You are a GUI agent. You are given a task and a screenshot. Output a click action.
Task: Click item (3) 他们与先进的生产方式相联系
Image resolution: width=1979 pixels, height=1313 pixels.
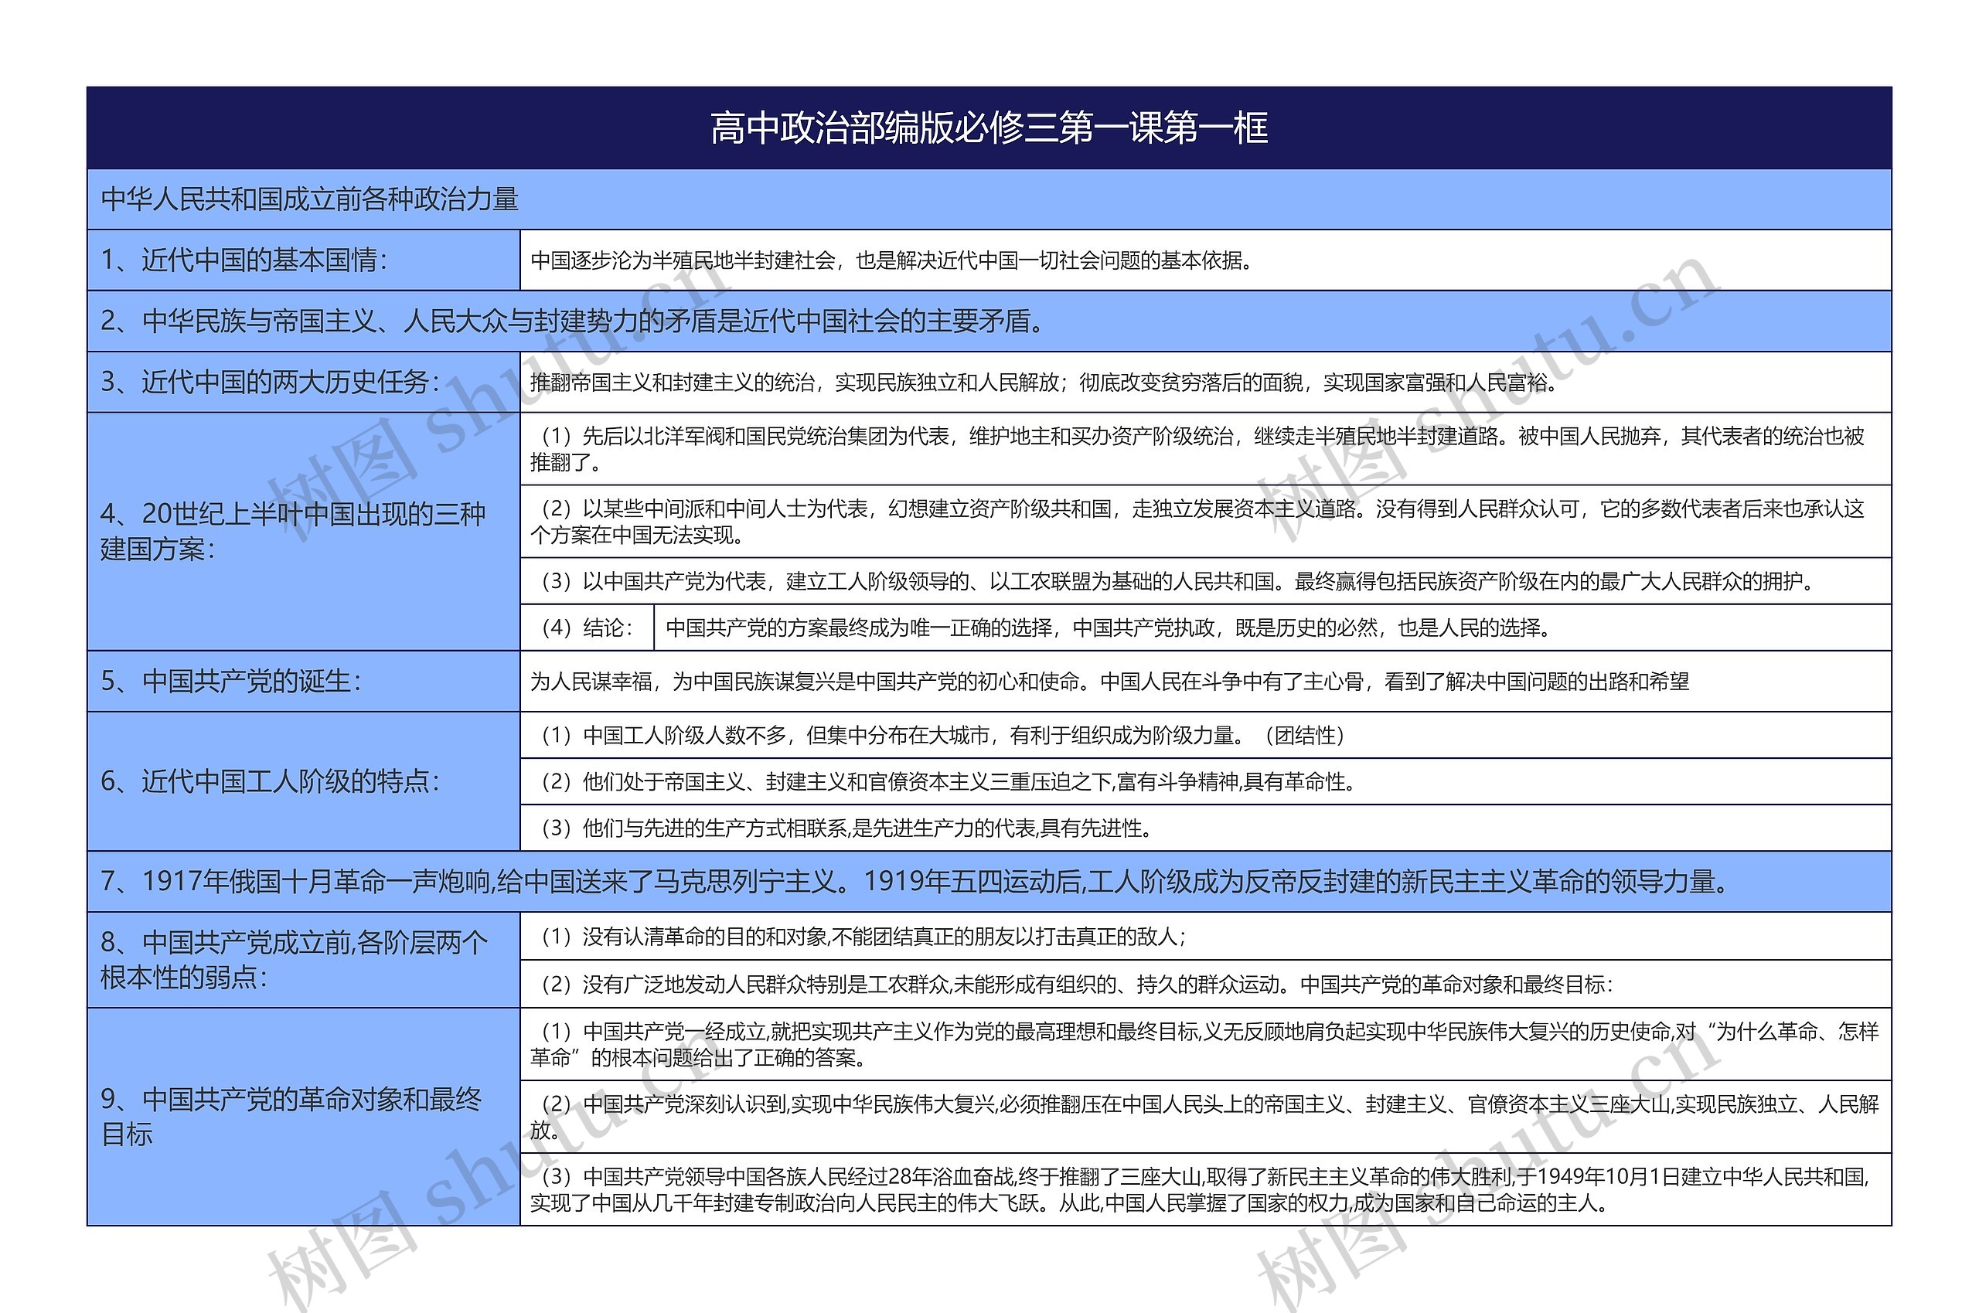1205,828
